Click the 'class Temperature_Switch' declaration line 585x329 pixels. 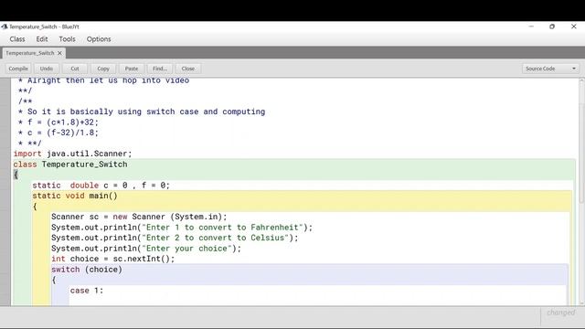[x=70, y=164]
